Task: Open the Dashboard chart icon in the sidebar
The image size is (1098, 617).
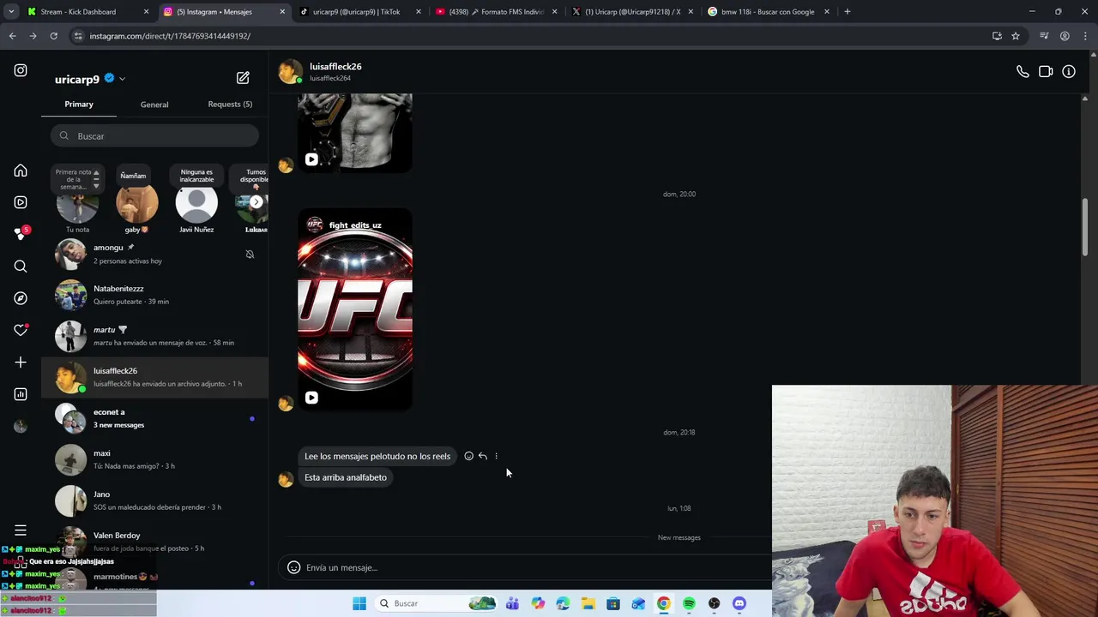Action: coord(21,394)
